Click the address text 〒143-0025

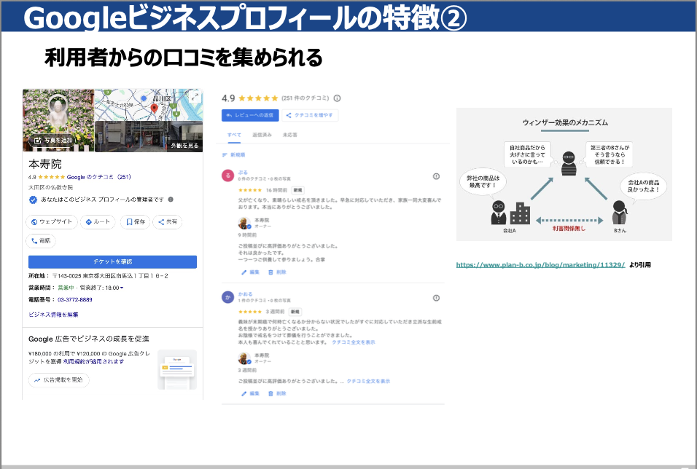click(110, 276)
